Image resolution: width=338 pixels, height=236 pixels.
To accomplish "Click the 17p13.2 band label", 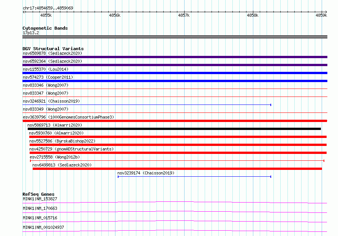I will [31, 33].
